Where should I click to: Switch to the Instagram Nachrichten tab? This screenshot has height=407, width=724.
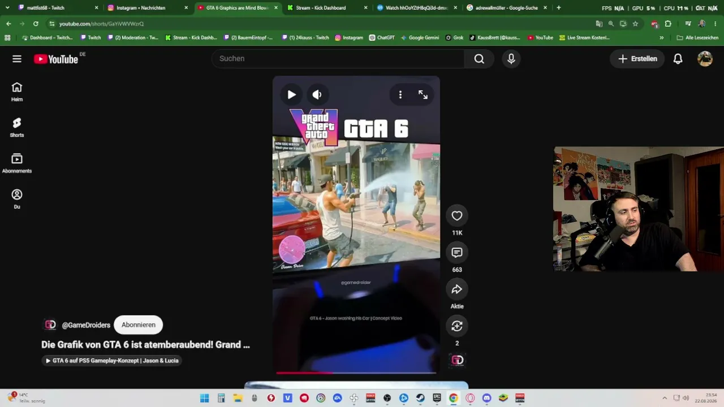pyautogui.click(x=148, y=8)
